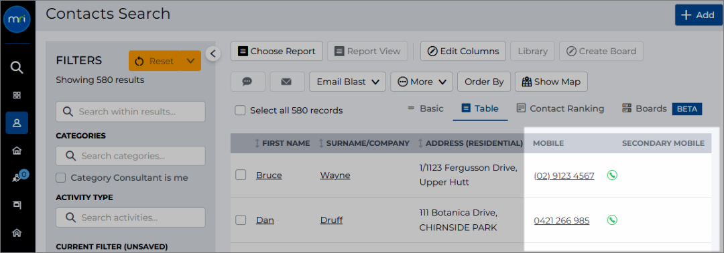Open the Dan first name link
The image size is (724, 253).
(265, 220)
